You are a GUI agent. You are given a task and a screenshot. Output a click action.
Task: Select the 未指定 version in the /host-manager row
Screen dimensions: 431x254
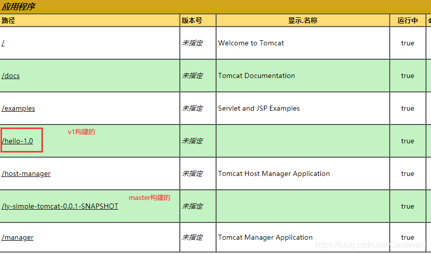click(193, 174)
